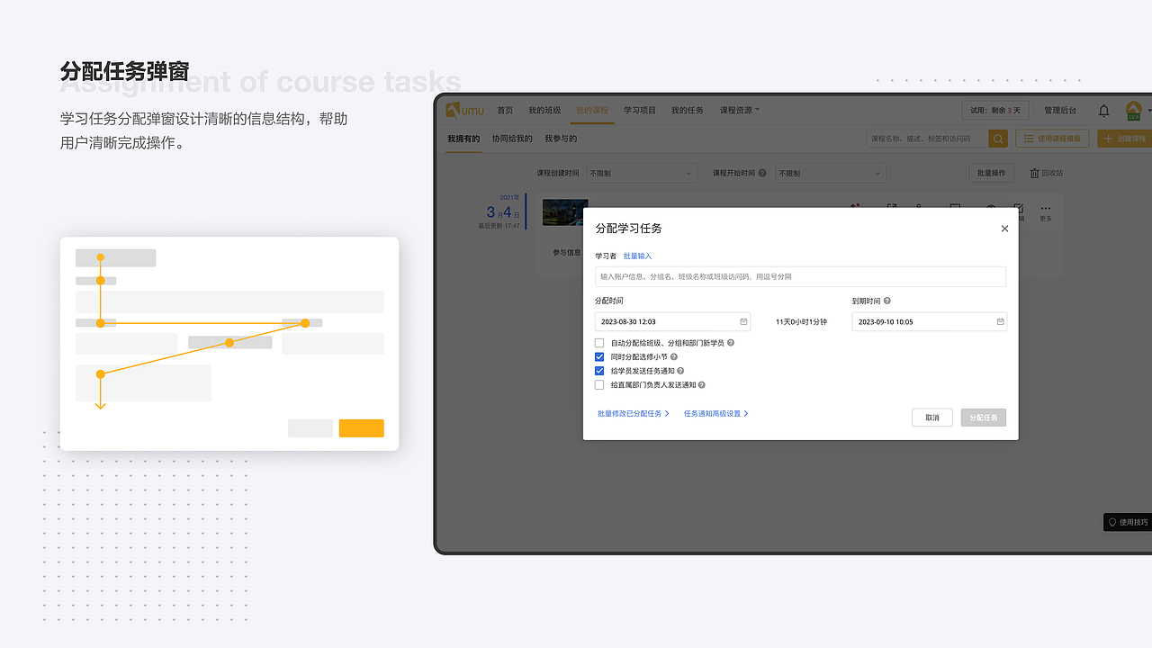This screenshot has height=648, width=1152.
Task: Open 我的任务 navigation item
Action: click(x=688, y=111)
